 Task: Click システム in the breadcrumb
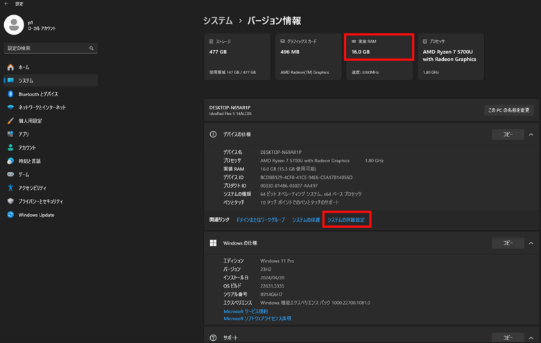coord(218,21)
